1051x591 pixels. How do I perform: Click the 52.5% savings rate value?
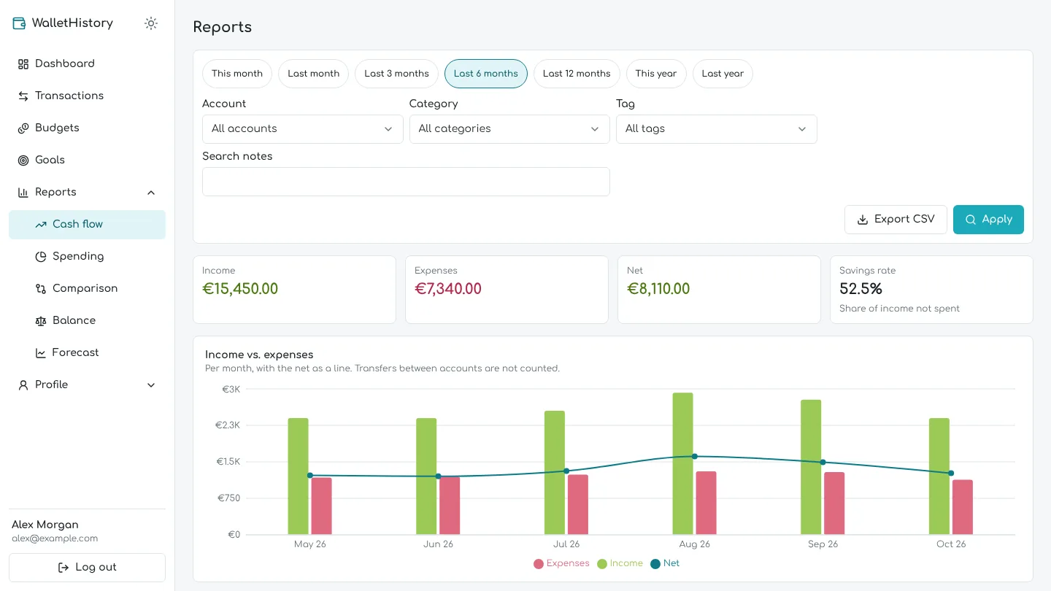[861, 289]
